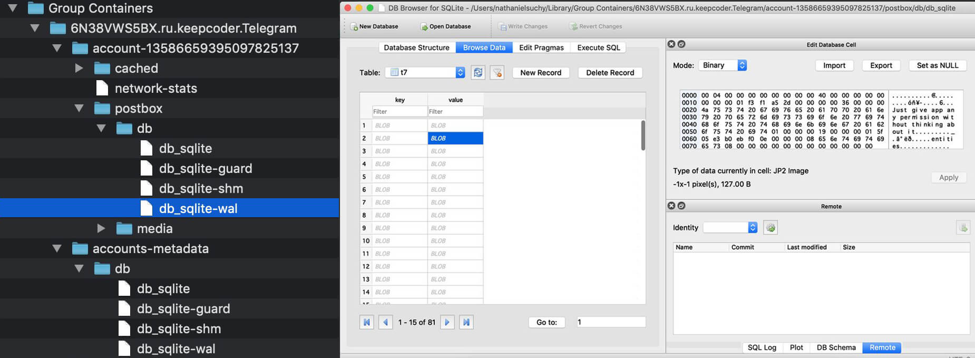Clear all filters using the filter icon

point(497,73)
